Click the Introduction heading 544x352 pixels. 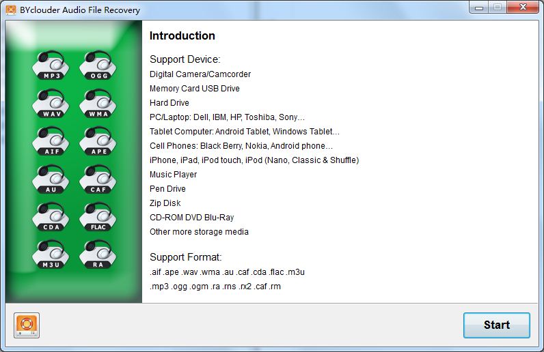tap(182, 35)
